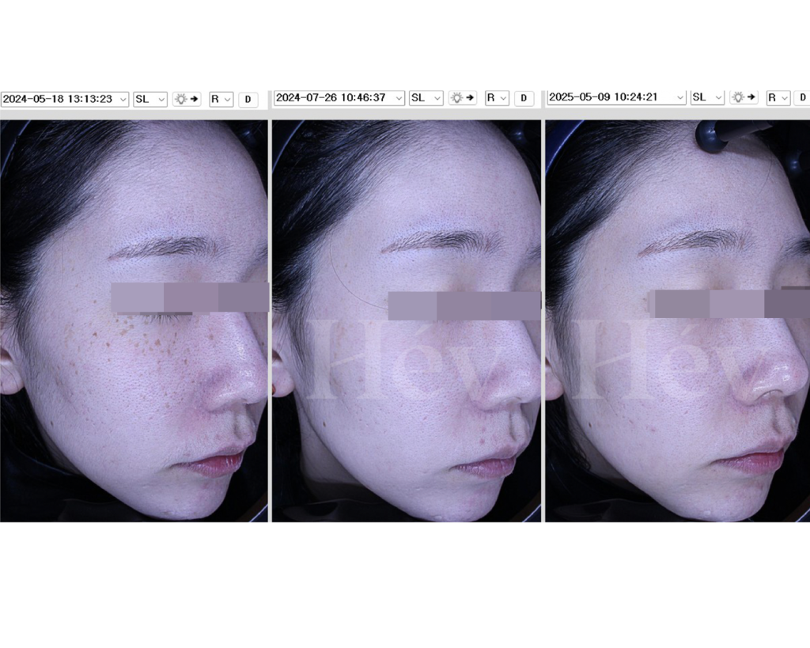
Task: Open the R side selector in middle panel
Action: 496,97
